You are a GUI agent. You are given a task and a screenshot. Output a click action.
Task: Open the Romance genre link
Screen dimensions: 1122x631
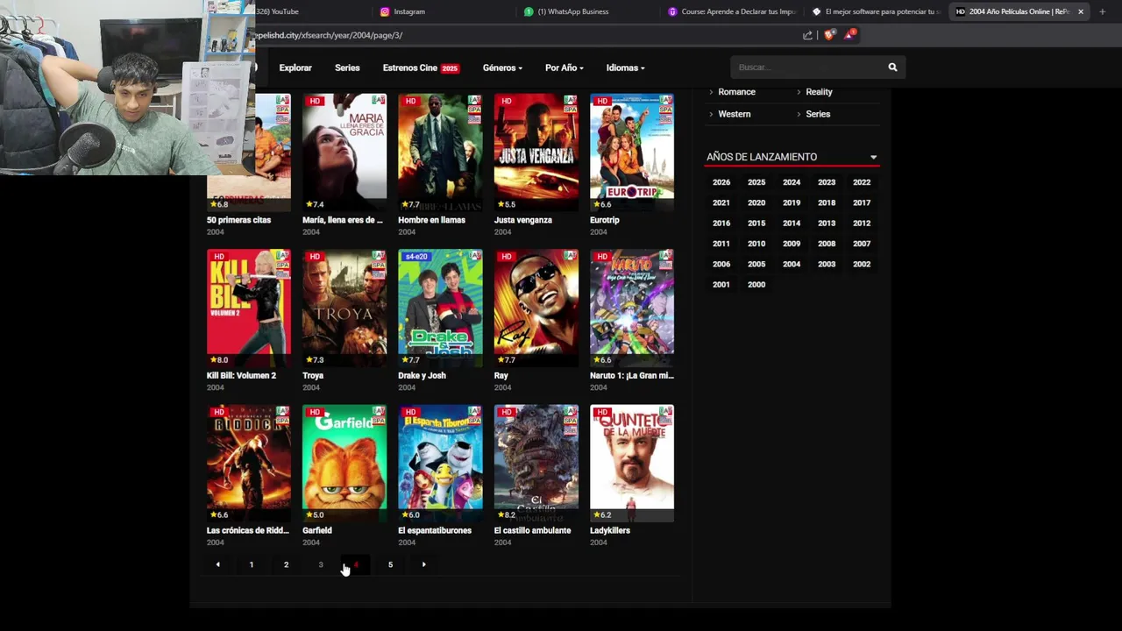(x=736, y=92)
